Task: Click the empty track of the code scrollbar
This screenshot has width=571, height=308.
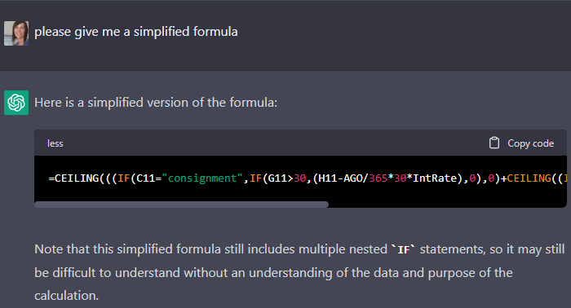Action: [x=447, y=205]
